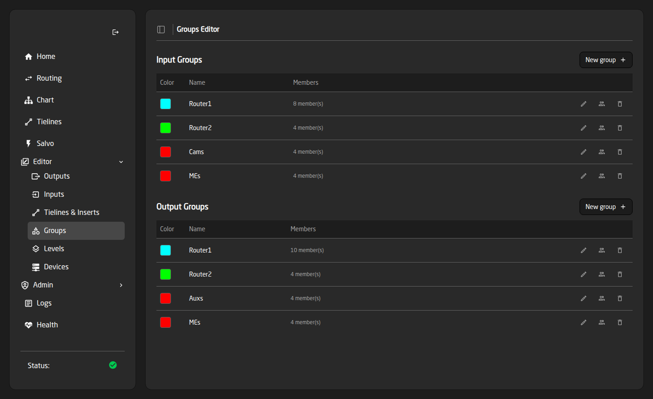Image resolution: width=653 pixels, height=399 pixels.
Task: Create a new group under Input Groups
Action: click(606, 60)
